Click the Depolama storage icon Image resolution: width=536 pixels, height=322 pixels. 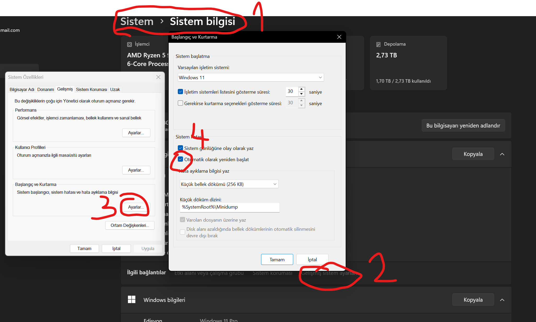[378, 44]
